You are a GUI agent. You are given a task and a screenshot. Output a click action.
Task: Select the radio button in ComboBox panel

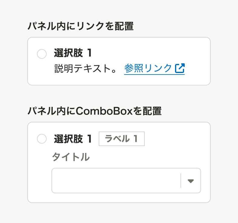click(x=41, y=139)
